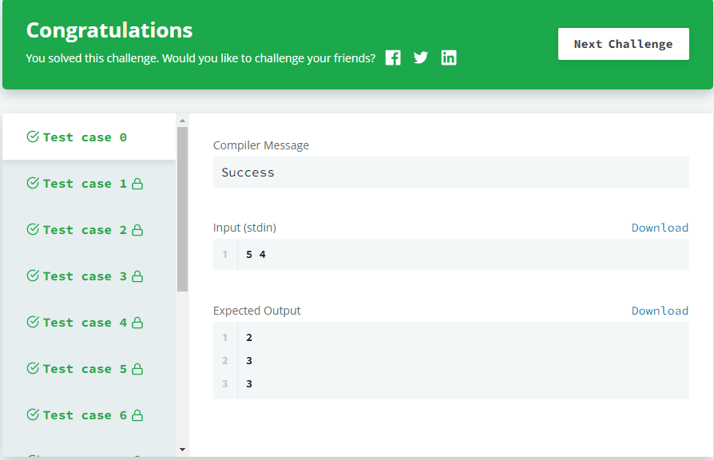Click expected output line 1 value '2'
The height and width of the screenshot is (460, 714).
(x=249, y=338)
